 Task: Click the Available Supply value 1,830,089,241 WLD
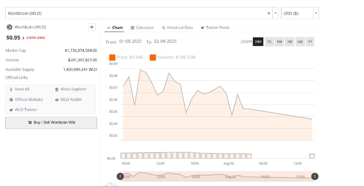80,69
